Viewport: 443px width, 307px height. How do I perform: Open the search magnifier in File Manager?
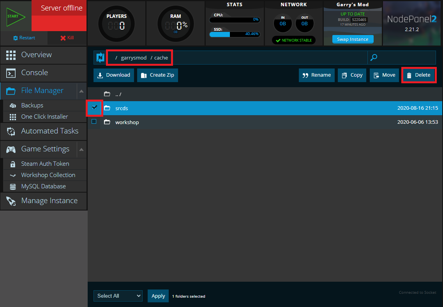click(x=373, y=57)
